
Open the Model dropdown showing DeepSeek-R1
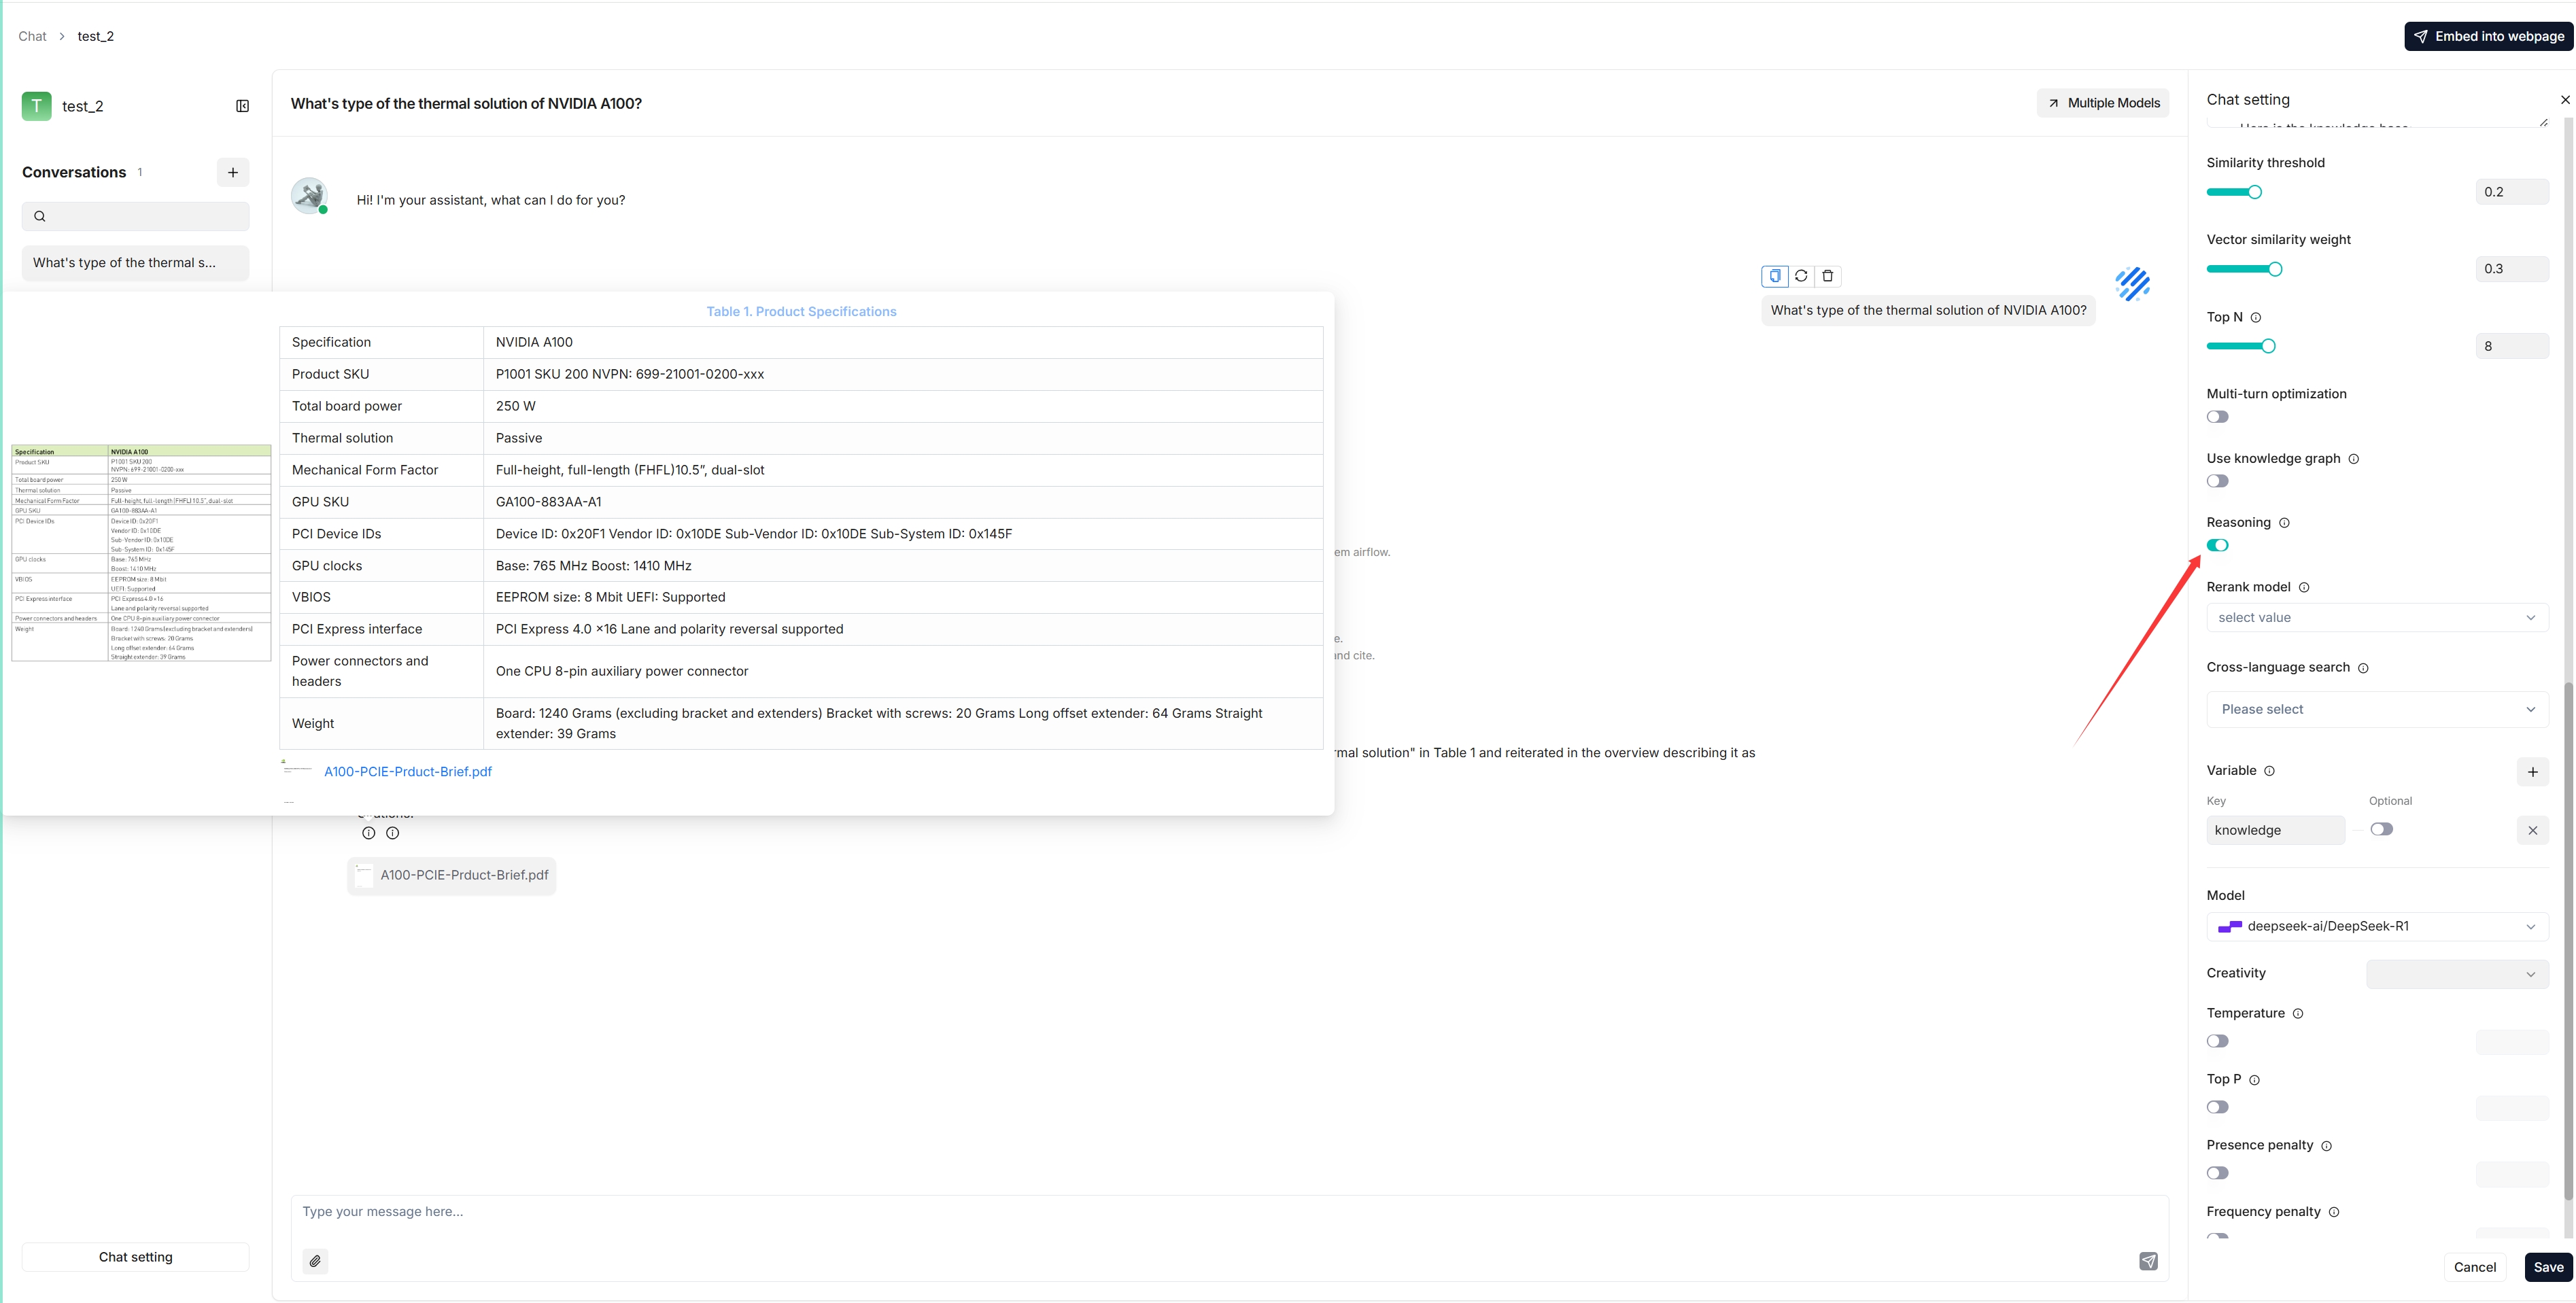click(x=2376, y=926)
